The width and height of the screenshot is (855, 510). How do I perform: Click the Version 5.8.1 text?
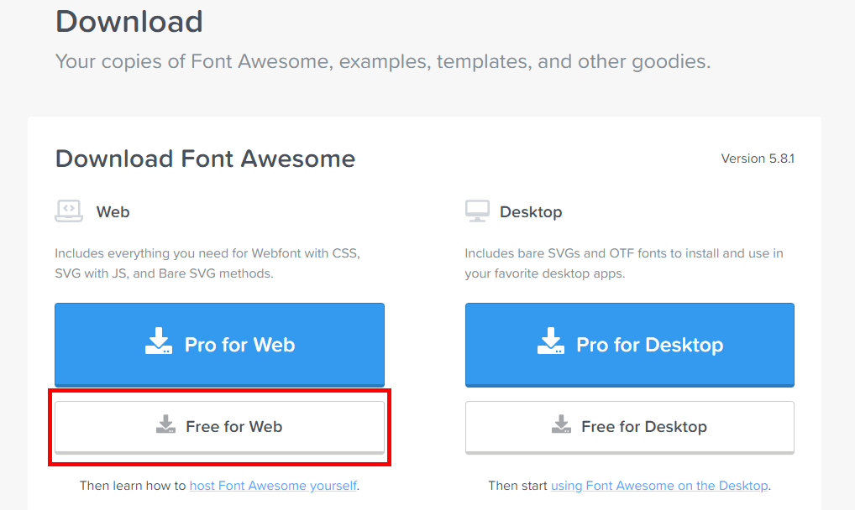coord(758,159)
